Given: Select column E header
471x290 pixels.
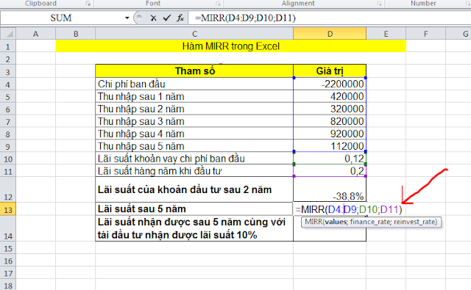Looking at the screenshot, I should [386, 34].
